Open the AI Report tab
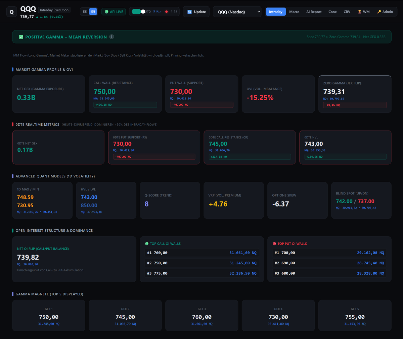This screenshot has height=339, width=403. [x=314, y=12]
